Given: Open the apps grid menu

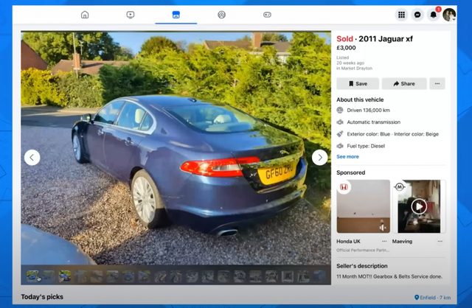Looking at the screenshot, I should tap(401, 15).
